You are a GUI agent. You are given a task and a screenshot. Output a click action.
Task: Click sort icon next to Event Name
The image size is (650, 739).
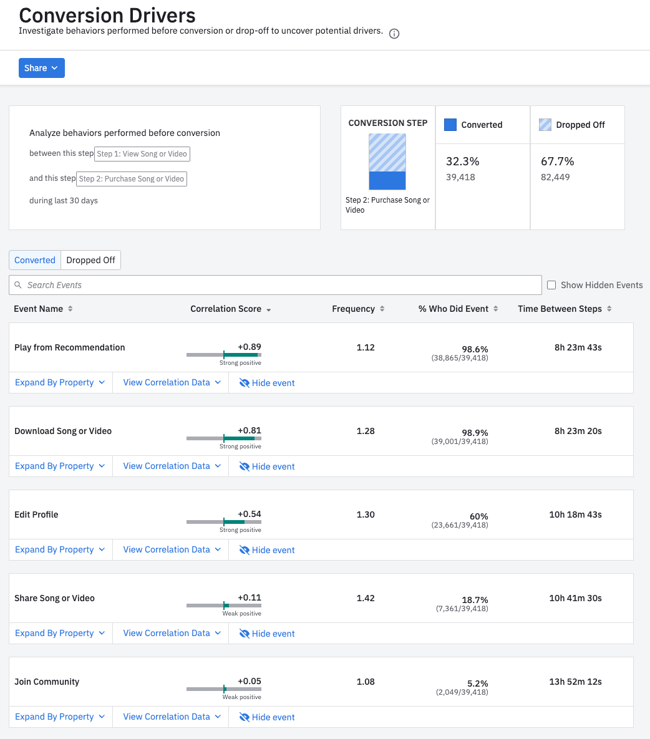70,309
